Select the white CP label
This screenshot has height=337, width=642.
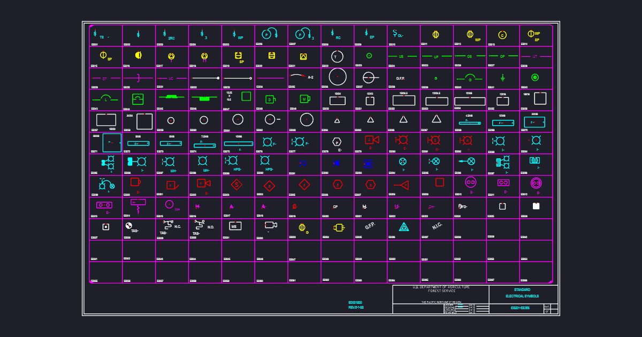(x=335, y=206)
